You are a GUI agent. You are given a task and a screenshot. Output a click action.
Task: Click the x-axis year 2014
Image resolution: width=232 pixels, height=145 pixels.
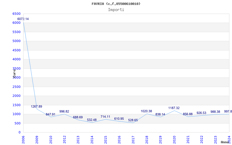coord(92,140)
